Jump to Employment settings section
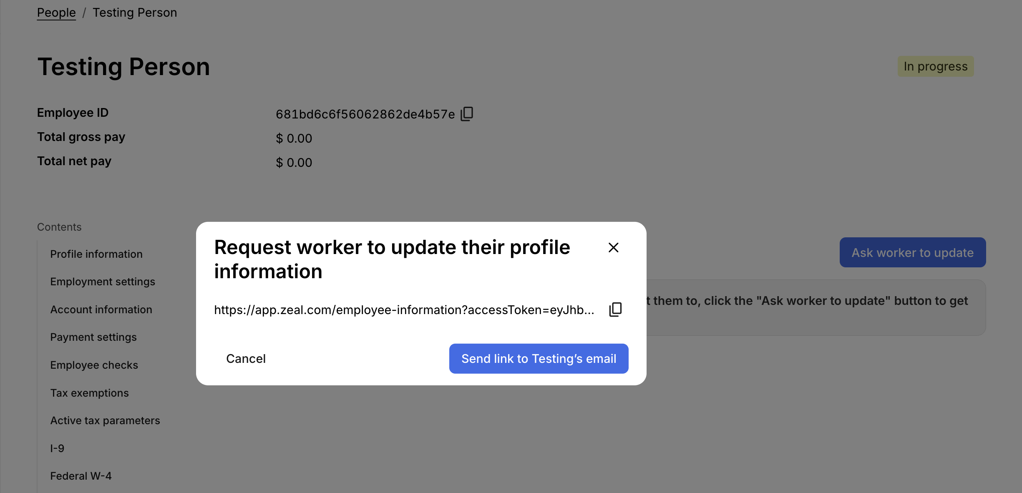Image resolution: width=1022 pixels, height=493 pixels. pyautogui.click(x=103, y=282)
